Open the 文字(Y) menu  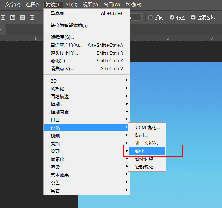pos(13,5)
